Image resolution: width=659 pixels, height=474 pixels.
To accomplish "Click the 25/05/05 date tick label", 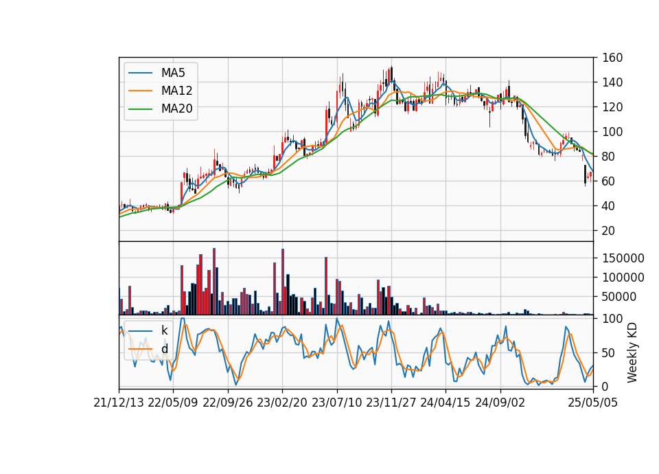I will (593, 403).
